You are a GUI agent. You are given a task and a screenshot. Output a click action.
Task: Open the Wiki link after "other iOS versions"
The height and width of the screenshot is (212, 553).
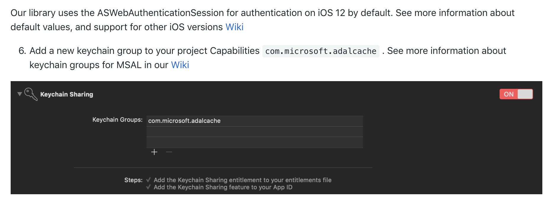coord(234,27)
